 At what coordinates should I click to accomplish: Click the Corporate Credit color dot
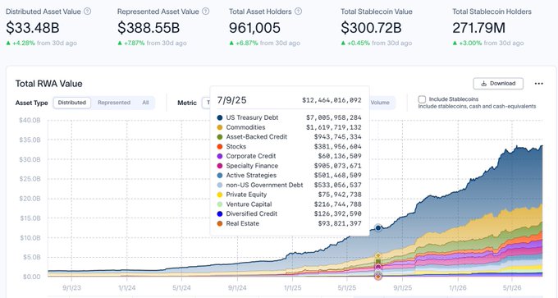[x=220, y=156]
